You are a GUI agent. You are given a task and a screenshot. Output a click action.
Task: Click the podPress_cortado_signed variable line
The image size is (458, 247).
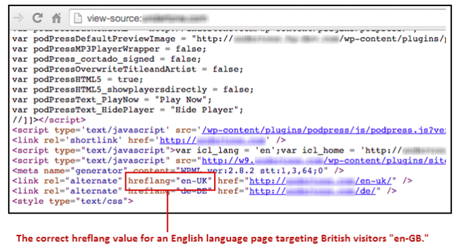coord(106,59)
